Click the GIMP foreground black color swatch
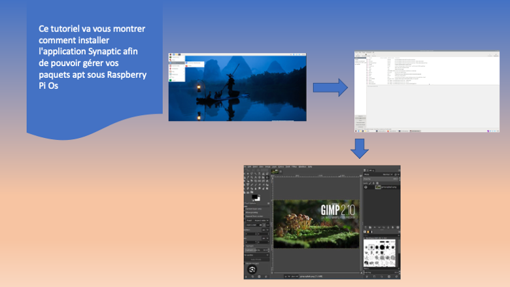 (255, 195)
